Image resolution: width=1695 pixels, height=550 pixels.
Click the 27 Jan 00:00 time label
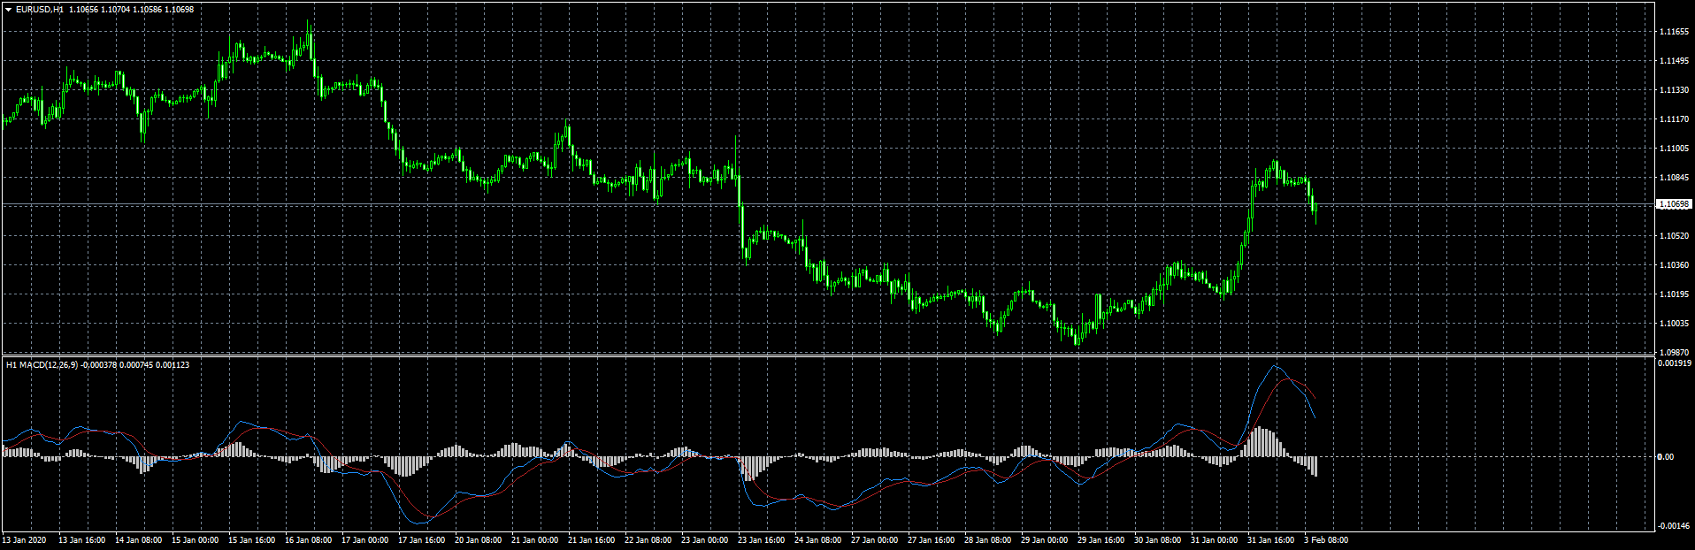[x=874, y=540]
